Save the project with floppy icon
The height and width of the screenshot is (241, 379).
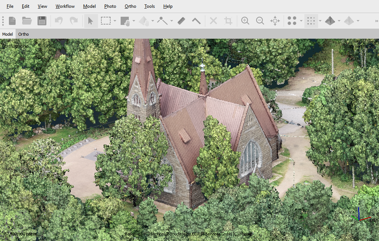42,21
